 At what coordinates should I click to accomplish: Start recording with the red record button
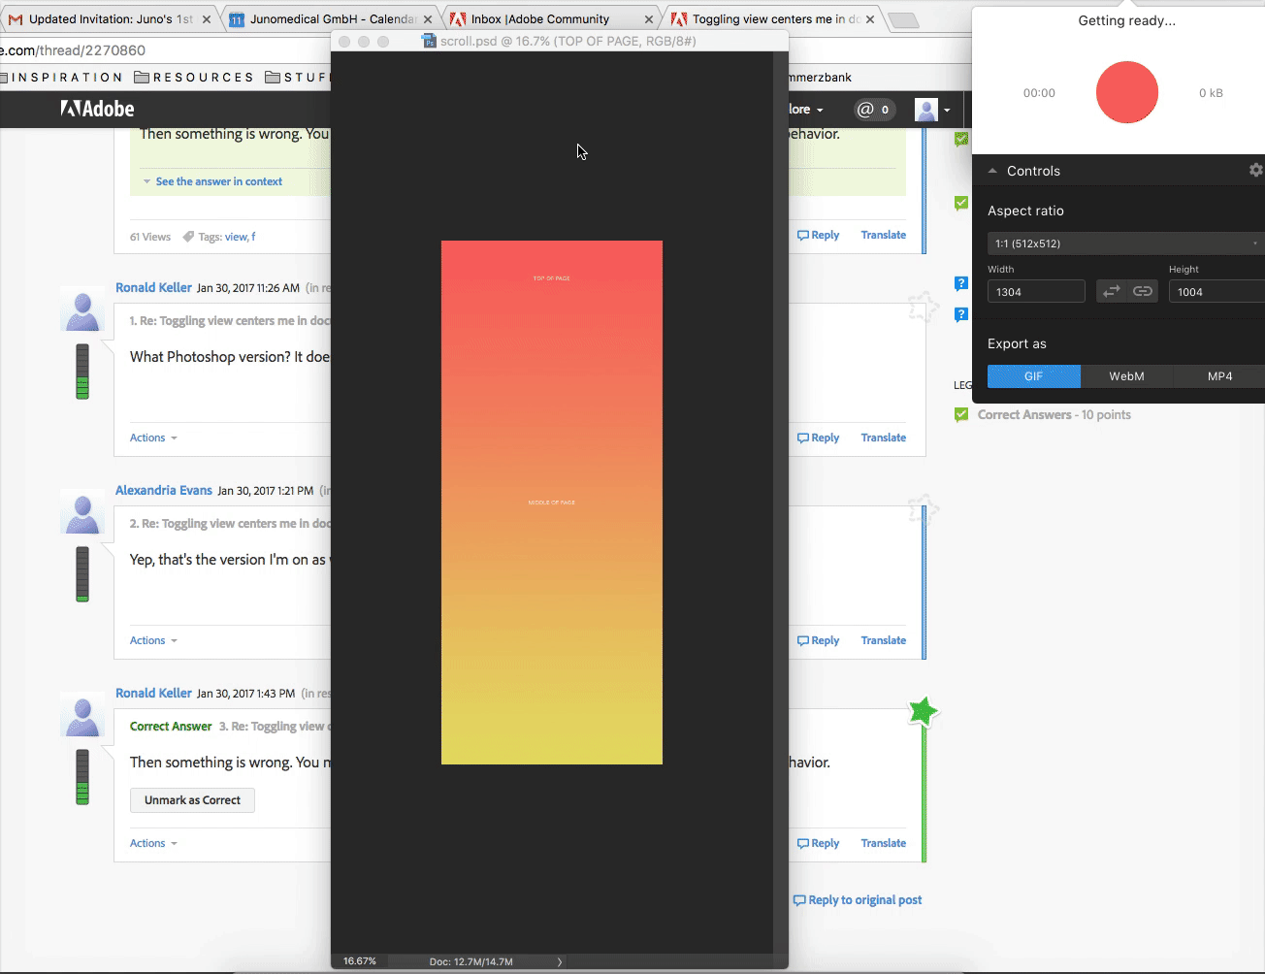(x=1126, y=92)
